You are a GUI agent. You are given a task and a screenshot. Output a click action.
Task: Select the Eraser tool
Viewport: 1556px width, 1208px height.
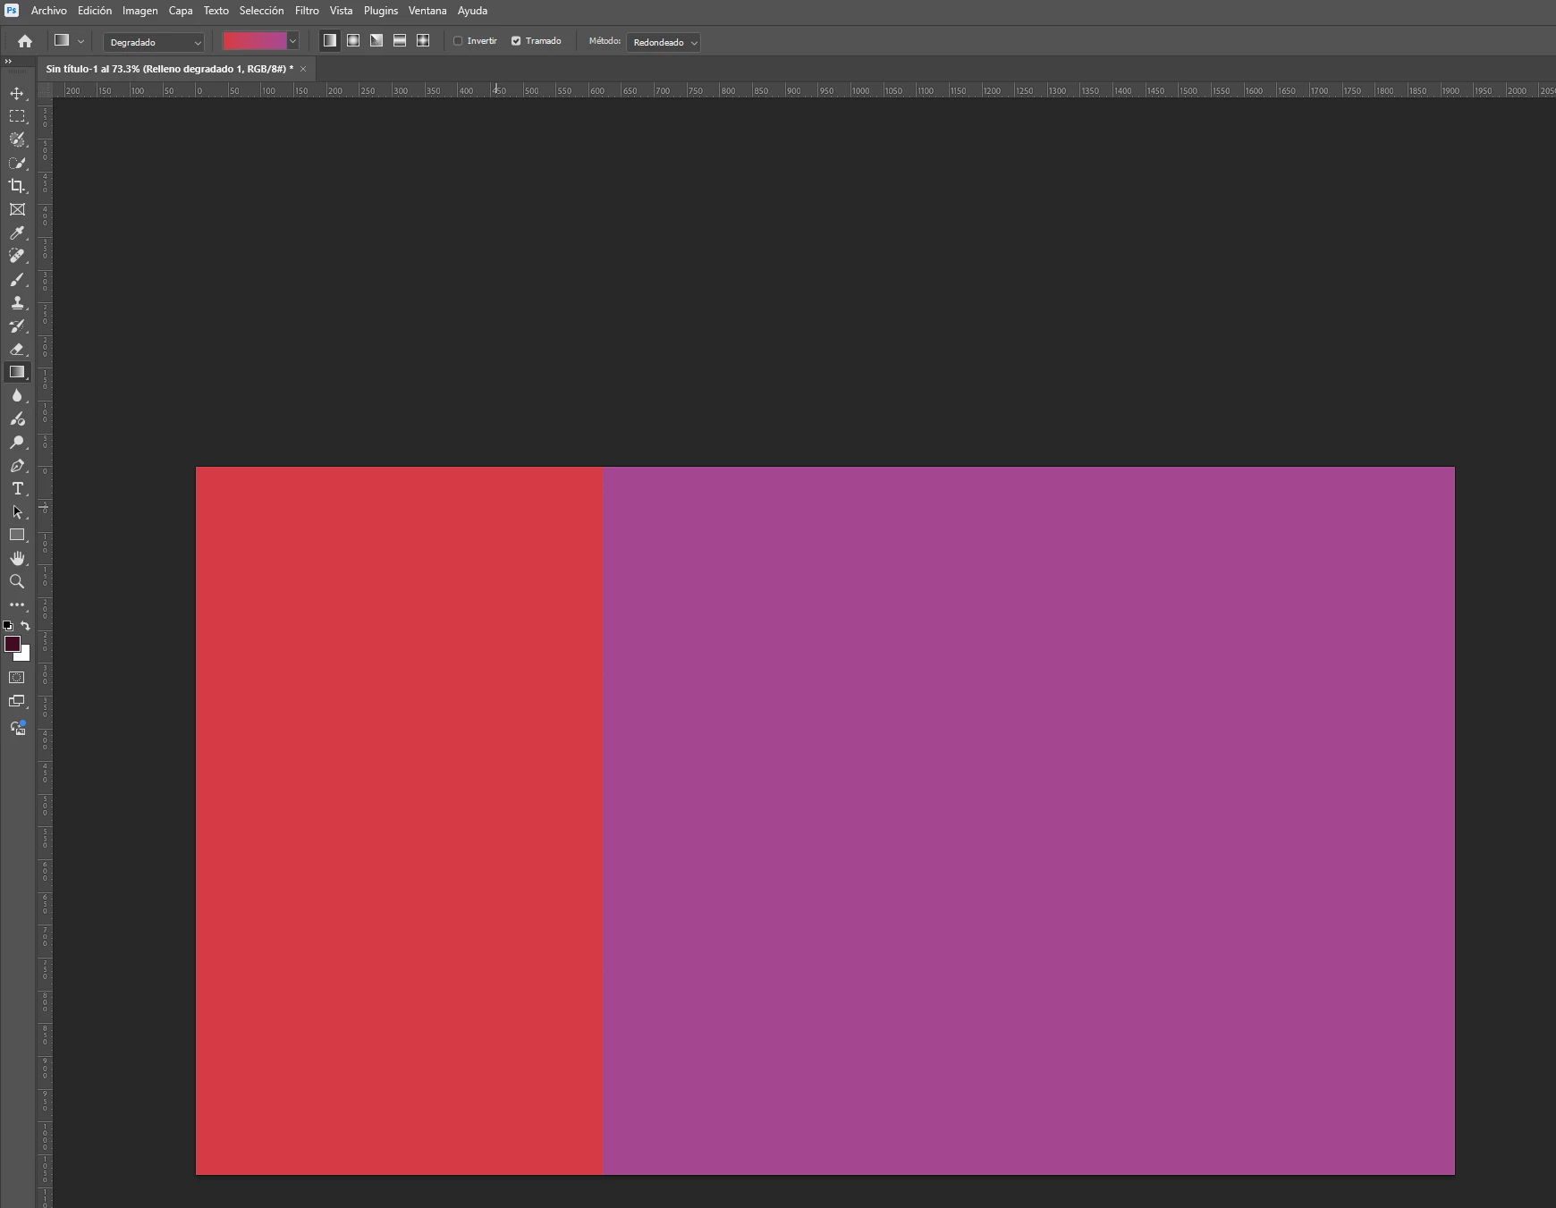[17, 349]
